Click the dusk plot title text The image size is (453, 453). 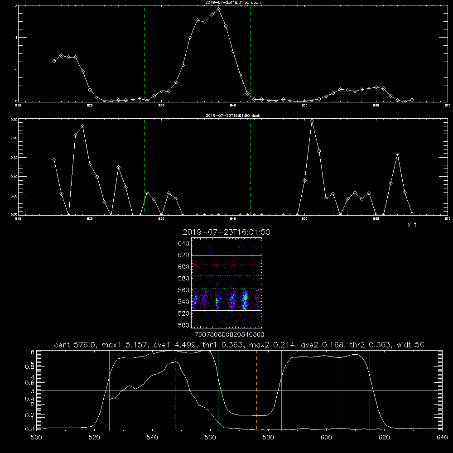coord(233,116)
